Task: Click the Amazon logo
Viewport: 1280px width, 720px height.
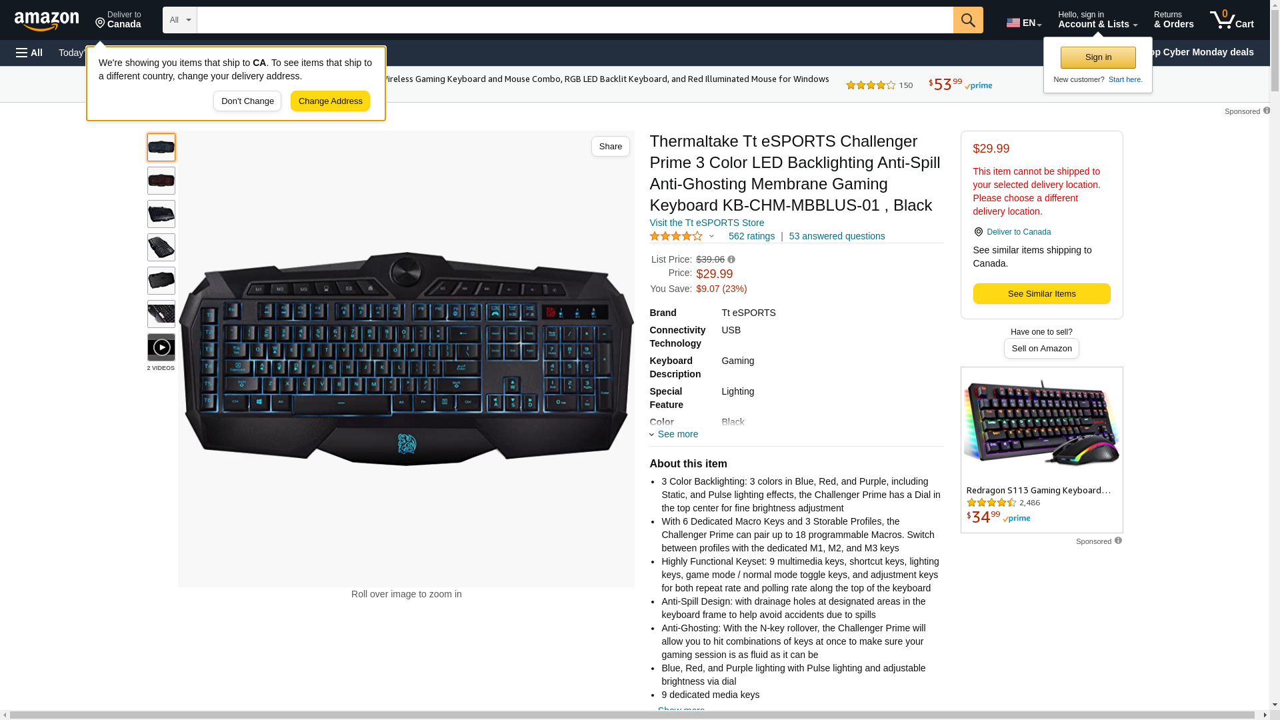Action: tap(47, 21)
